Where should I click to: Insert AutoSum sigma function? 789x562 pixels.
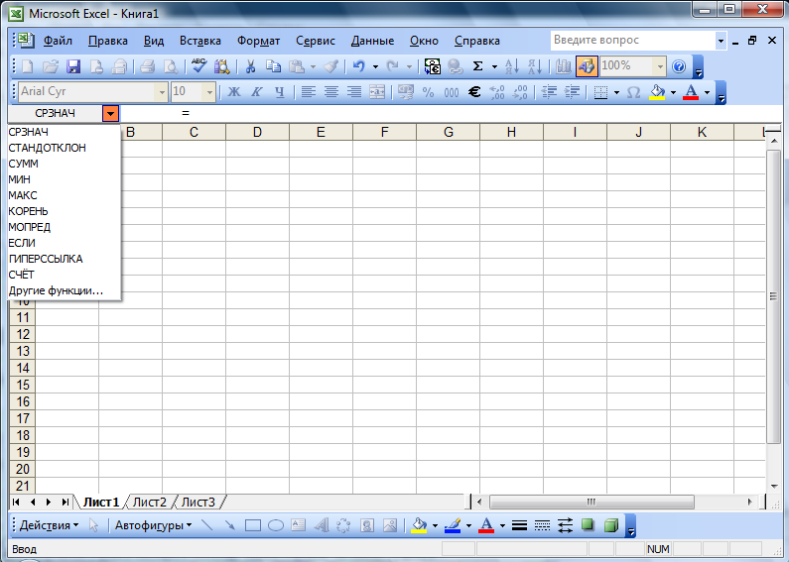(x=478, y=66)
